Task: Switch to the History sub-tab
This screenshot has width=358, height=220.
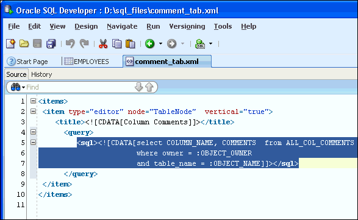Action: 41,74
